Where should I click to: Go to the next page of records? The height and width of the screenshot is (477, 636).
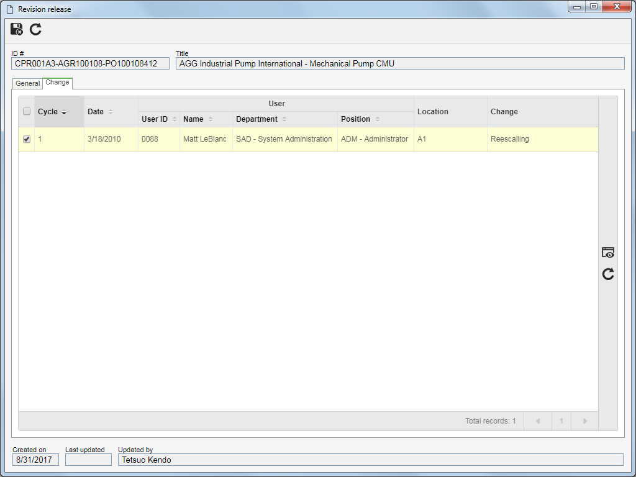(x=585, y=421)
